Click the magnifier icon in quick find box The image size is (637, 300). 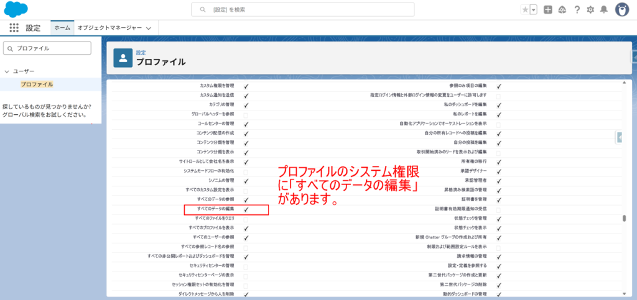(x=10, y=48)
